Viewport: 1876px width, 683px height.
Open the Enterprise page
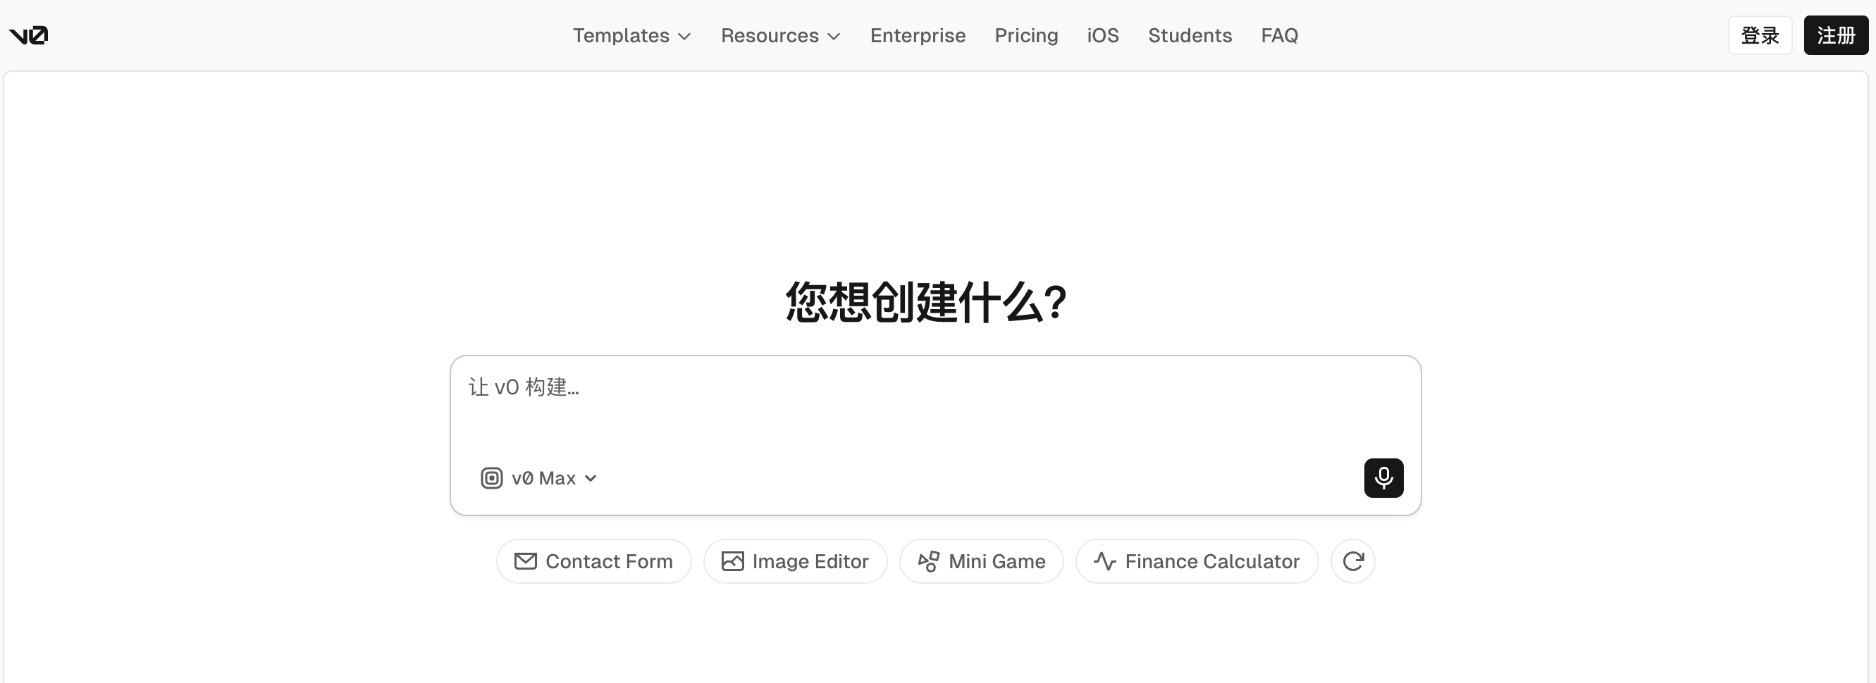(x=917, y=36)
